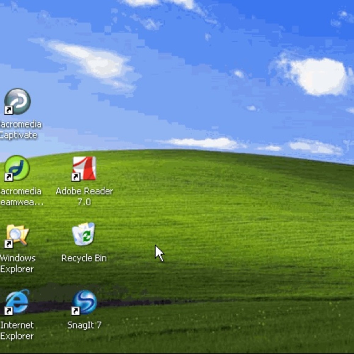Screen dimensions: 354x354
Task: Select the Recycle Bin icon
Action: (x=84, y=234)
